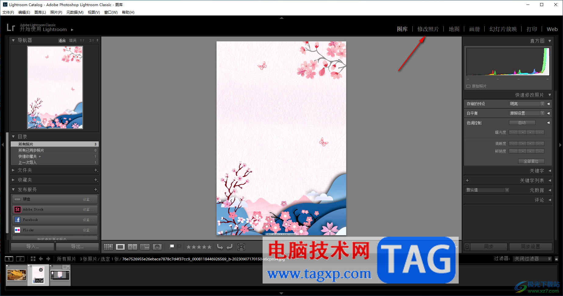Toggle second window display button 2
Image resolution: width=563 pixels, height=296 pixels.
pyautogui.click(x=20, y=259)
